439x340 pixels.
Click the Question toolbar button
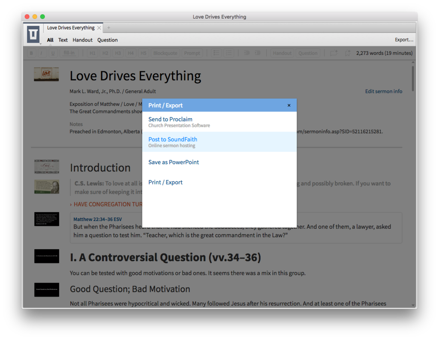tap(308, 53)
